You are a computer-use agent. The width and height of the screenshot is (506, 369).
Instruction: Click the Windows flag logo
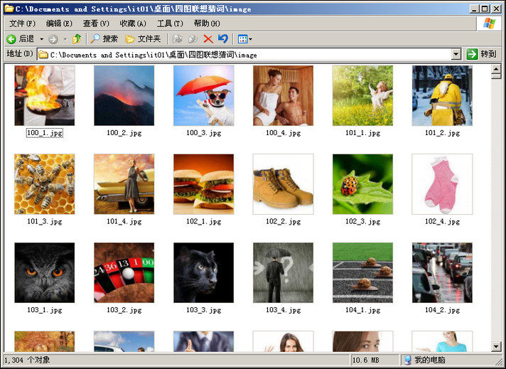pos(489,23)
